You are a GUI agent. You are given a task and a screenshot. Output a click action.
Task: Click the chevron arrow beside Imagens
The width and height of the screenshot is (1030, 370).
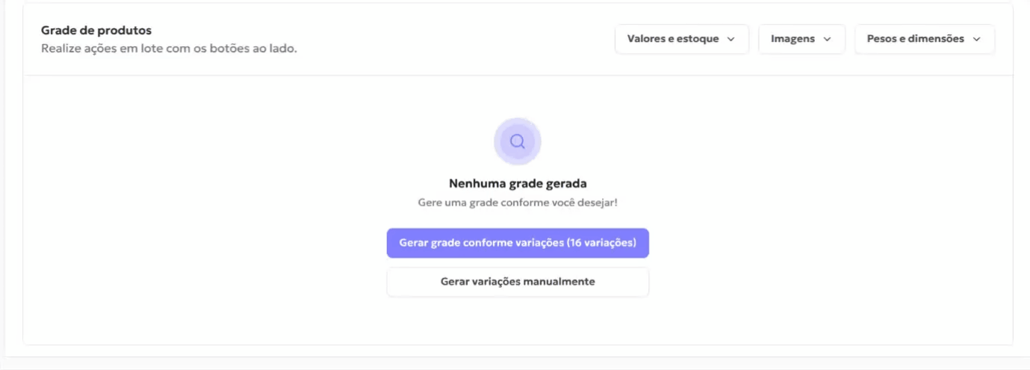pos(828,39)
